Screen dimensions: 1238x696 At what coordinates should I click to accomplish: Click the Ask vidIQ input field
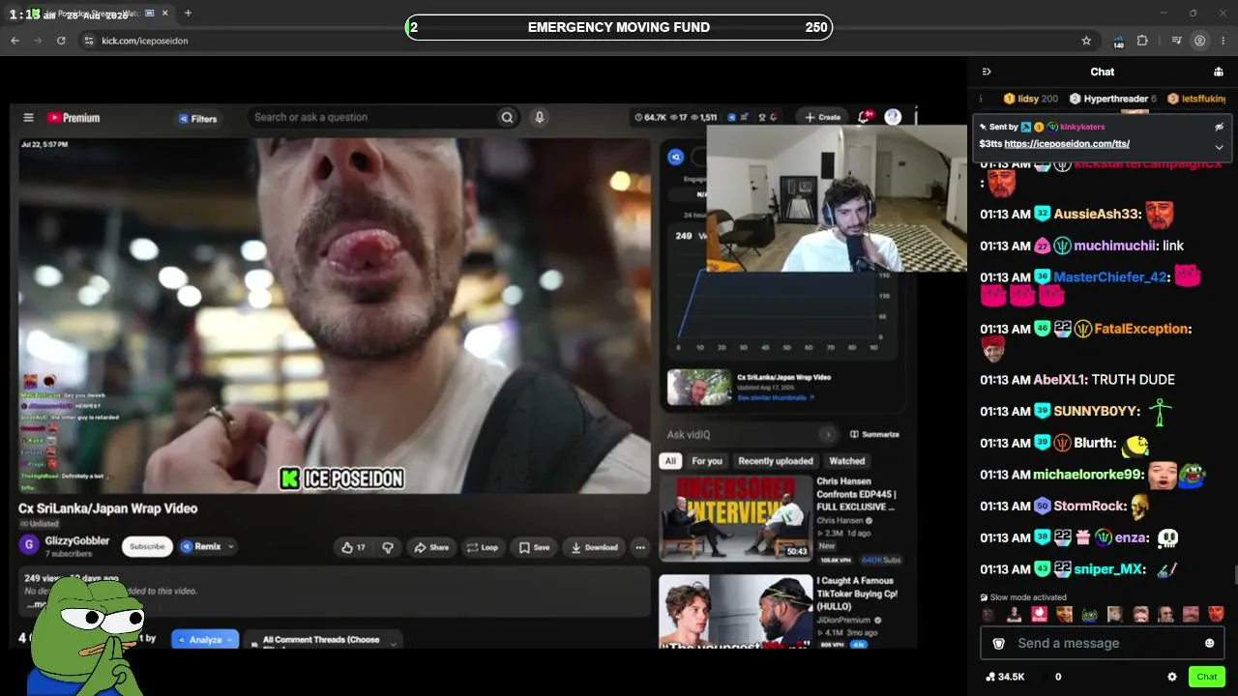pyautogui.click(x=741, y=434)
